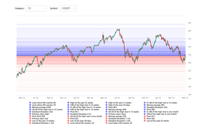Click 50% of the high-low in 52 weeks legend
The image size is (208, 130).
click(83, 105)
